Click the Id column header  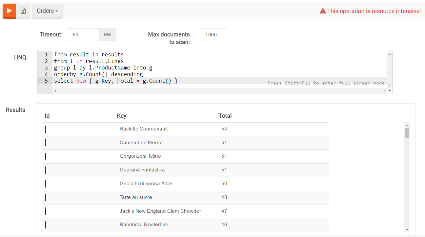(47, 116)
